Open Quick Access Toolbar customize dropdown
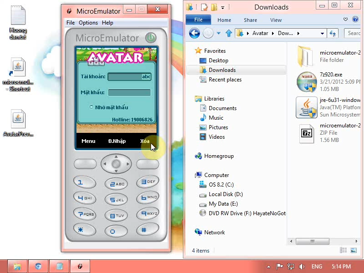Screen dimensions: 364x273 (222, 8)
